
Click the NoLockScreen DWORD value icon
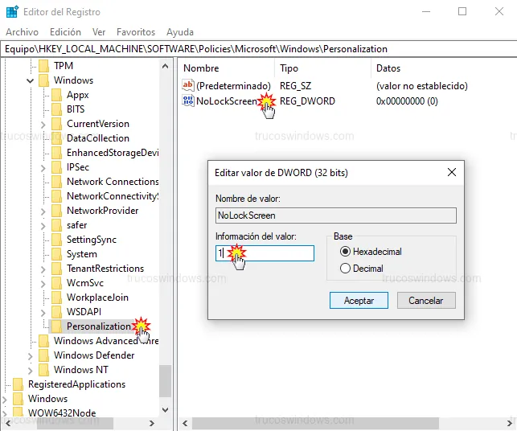coord(188,101)
